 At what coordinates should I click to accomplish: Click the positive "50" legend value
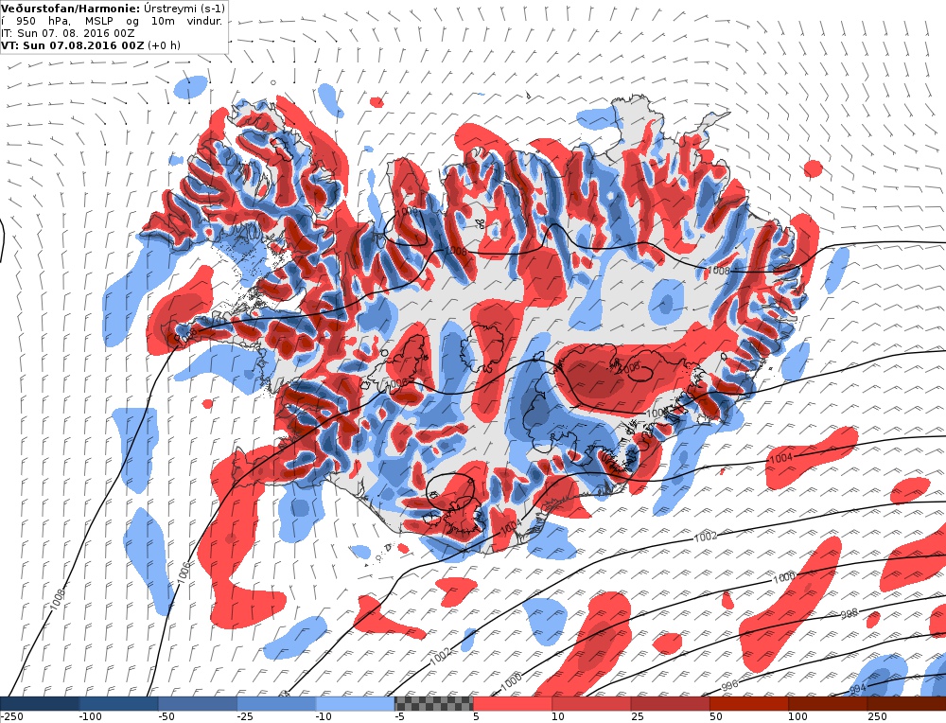tap(715, 717)
